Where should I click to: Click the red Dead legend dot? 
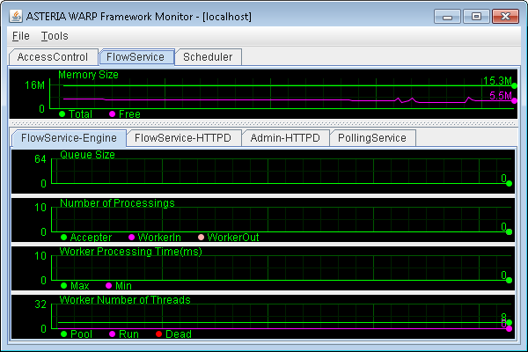(158, 334)
